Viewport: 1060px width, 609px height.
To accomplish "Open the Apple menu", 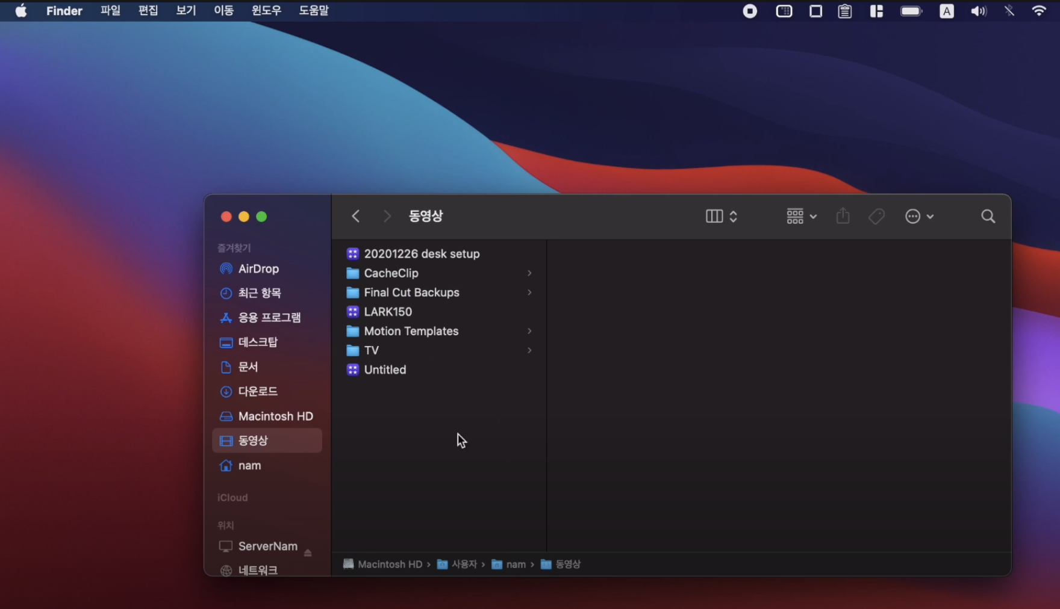I will (21, 11).
